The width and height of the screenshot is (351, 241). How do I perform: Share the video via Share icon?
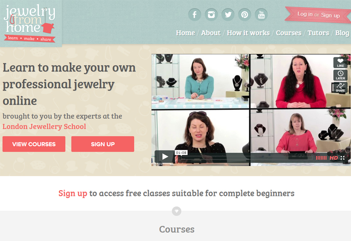click(340, 87)
